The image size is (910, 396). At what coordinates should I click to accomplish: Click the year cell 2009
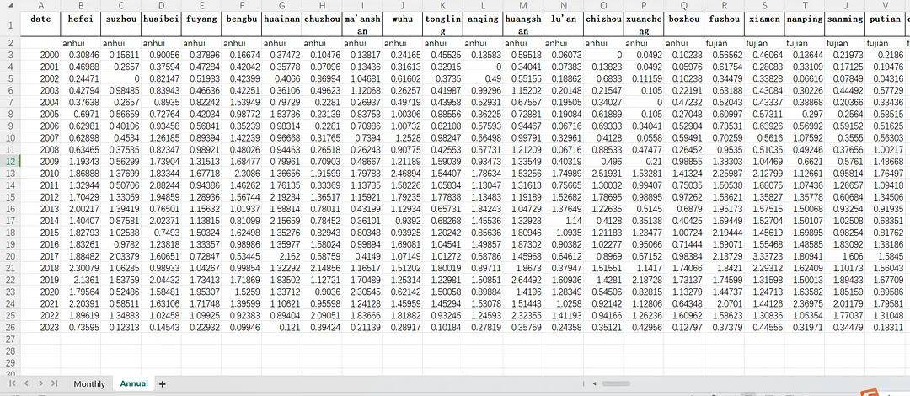[x=40, y=160]
